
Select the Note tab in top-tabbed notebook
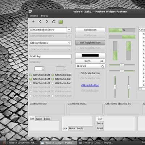click(39, 119)
